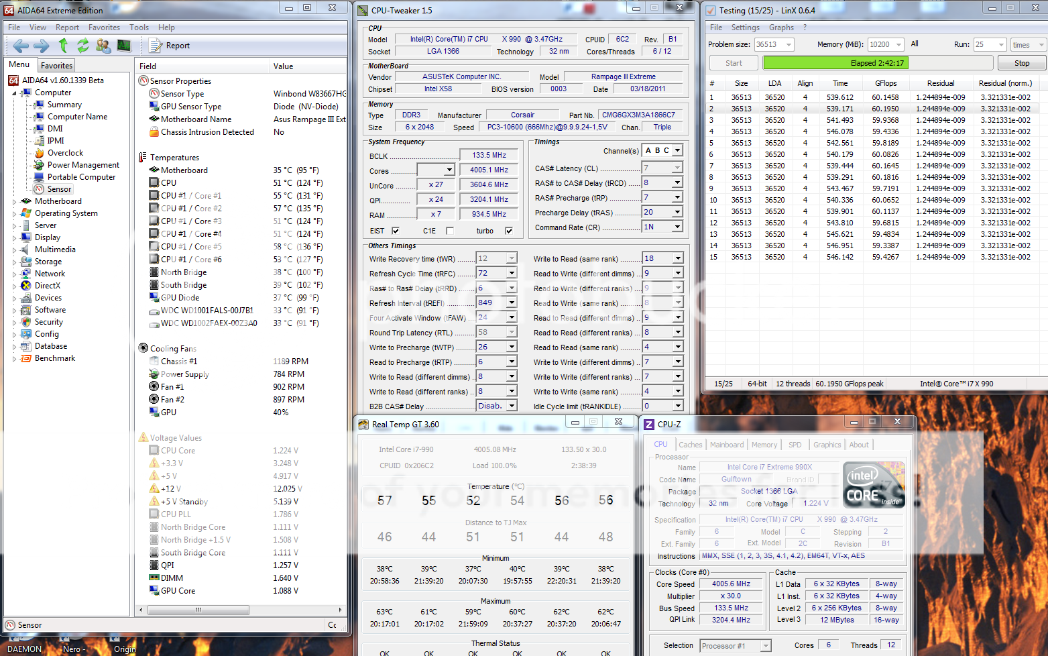The image size is (1048, 656).
Task: Open the Command Rate (CR) dropdown
Action: point(677,227)
